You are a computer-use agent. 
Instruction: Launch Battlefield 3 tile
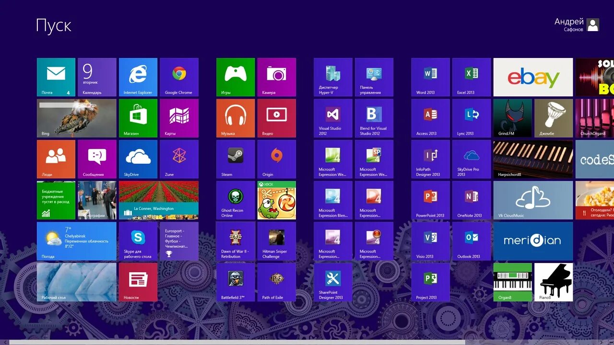[236, 282]
